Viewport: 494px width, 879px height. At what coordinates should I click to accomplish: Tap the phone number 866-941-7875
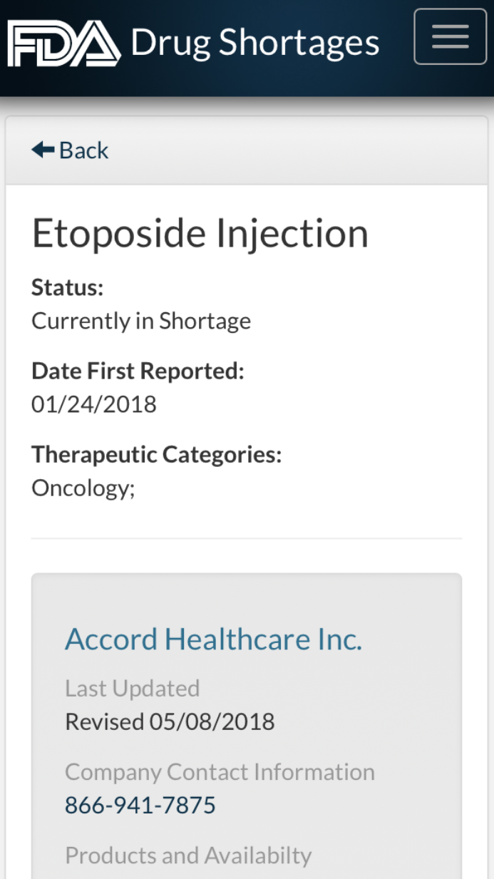coord(140,805)
